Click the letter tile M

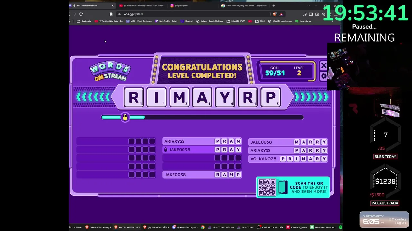(179, 97)
